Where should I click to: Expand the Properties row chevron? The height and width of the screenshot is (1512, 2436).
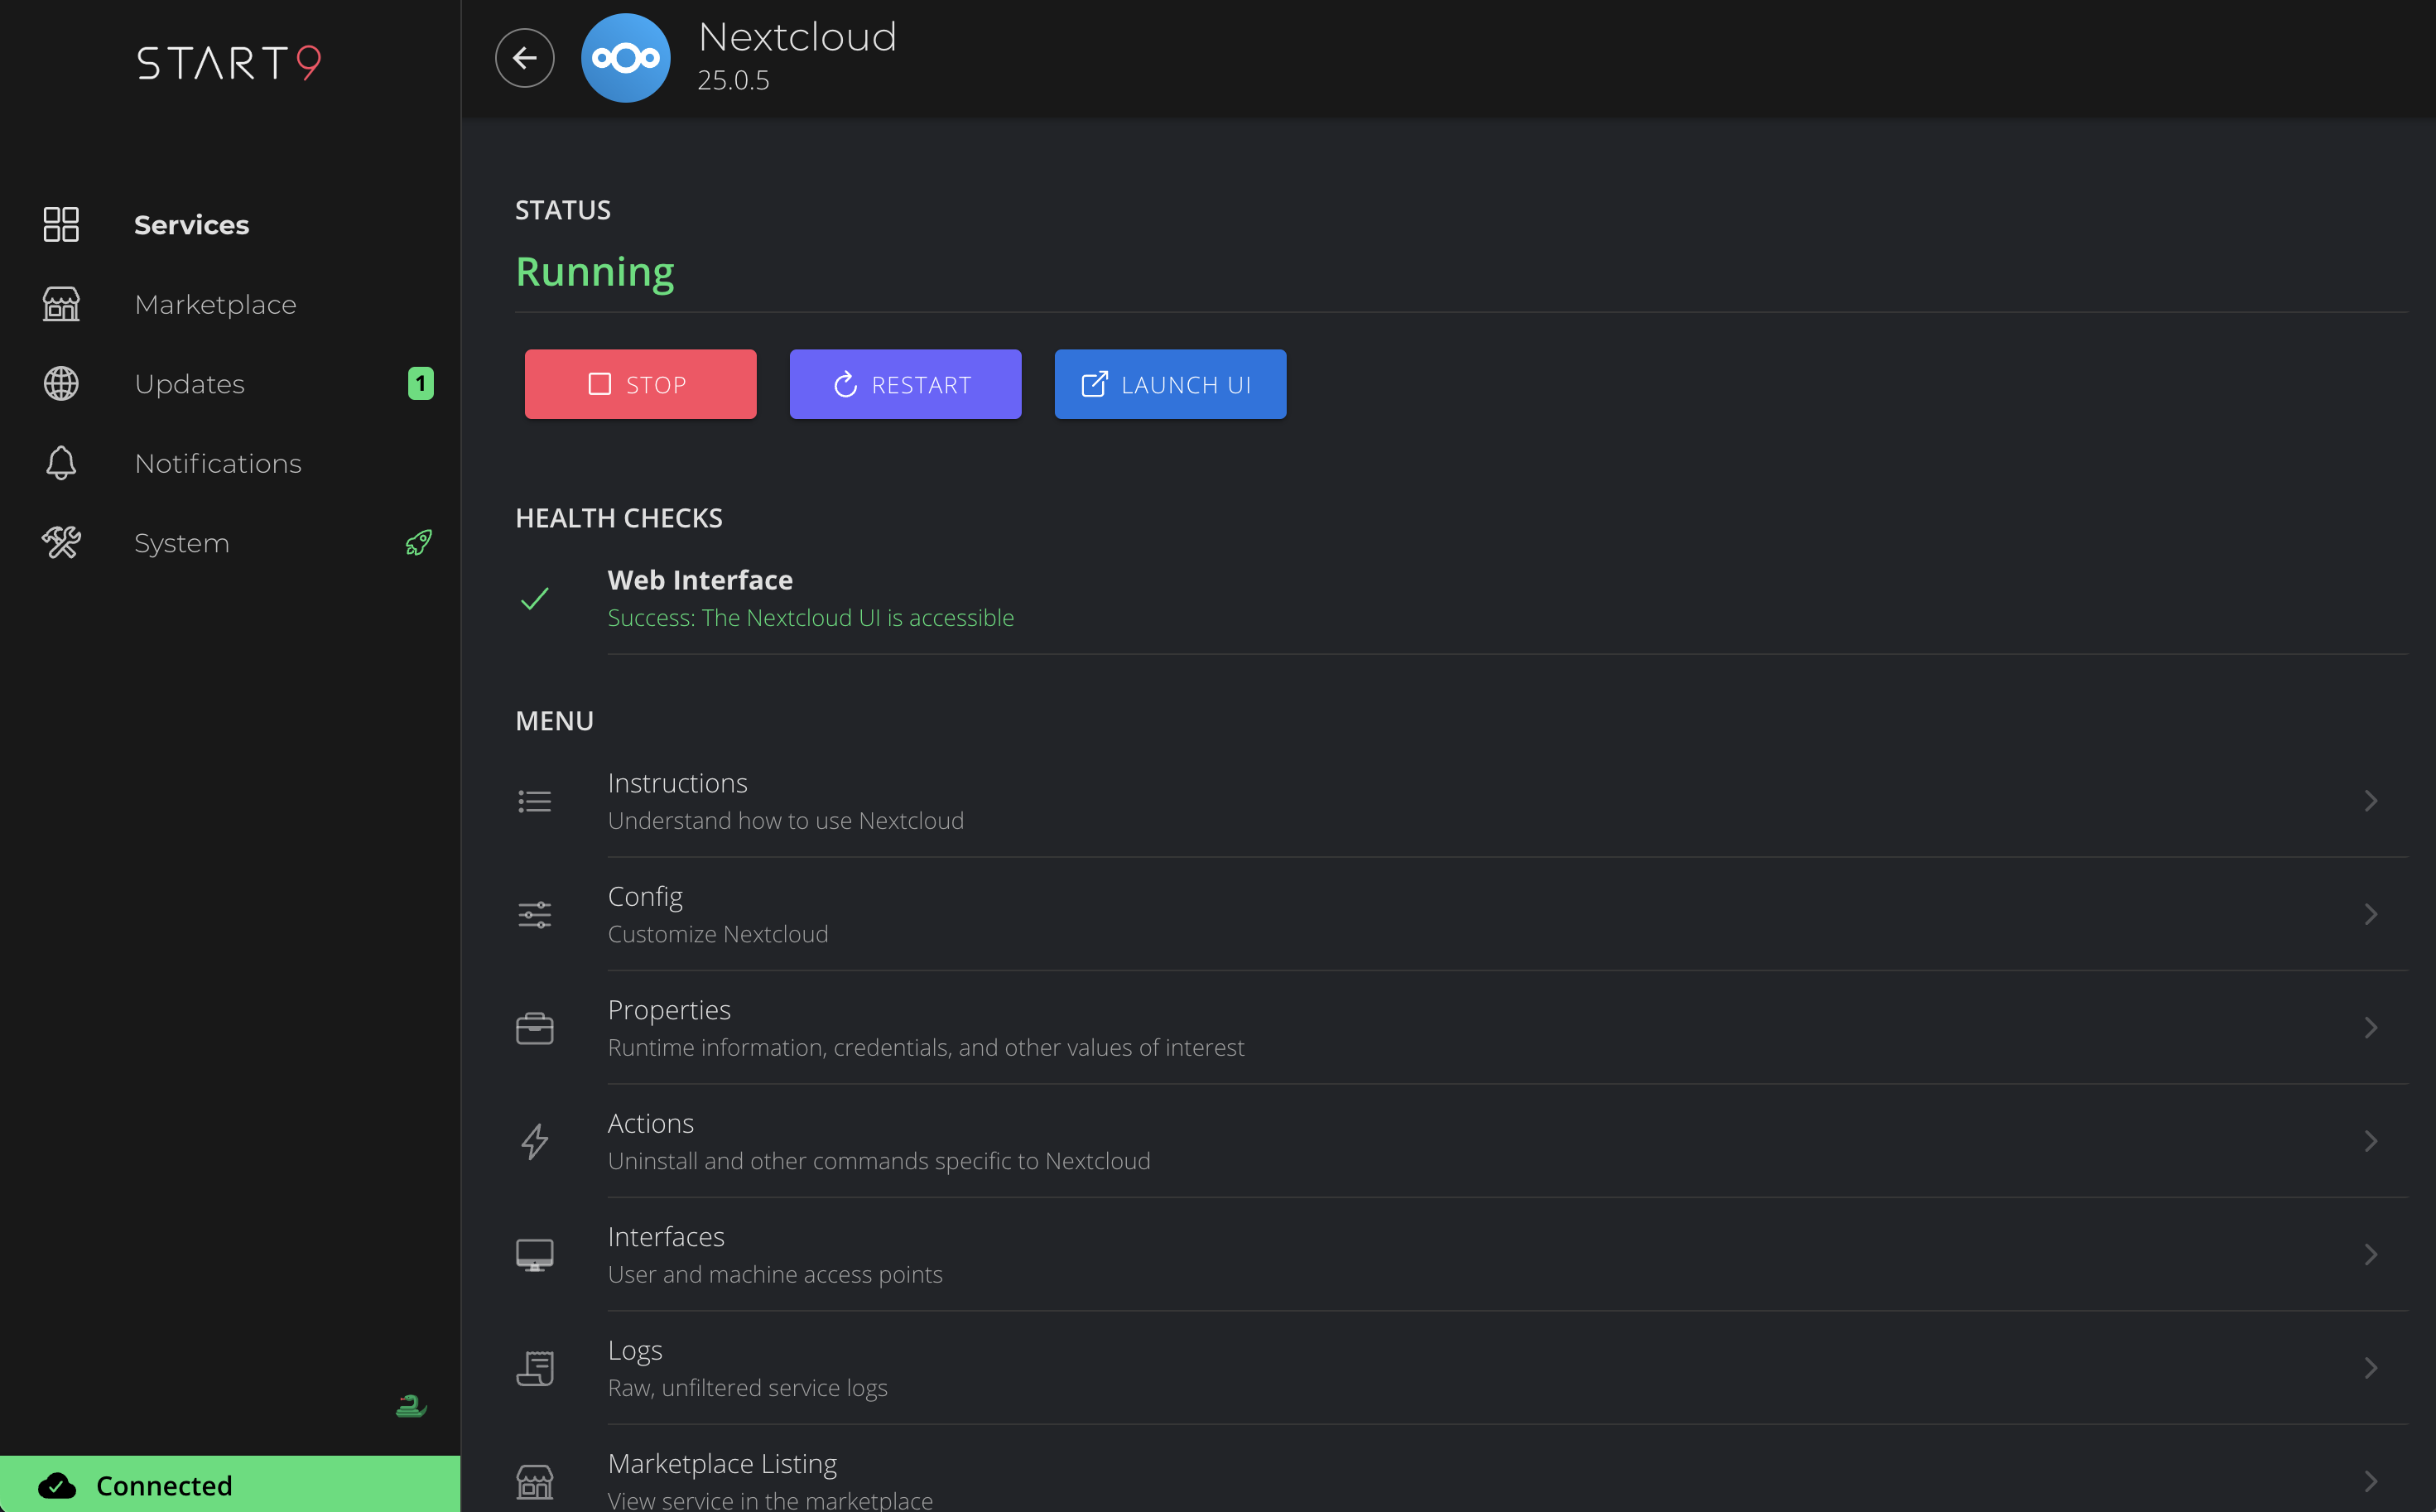coord(2372,1027)
